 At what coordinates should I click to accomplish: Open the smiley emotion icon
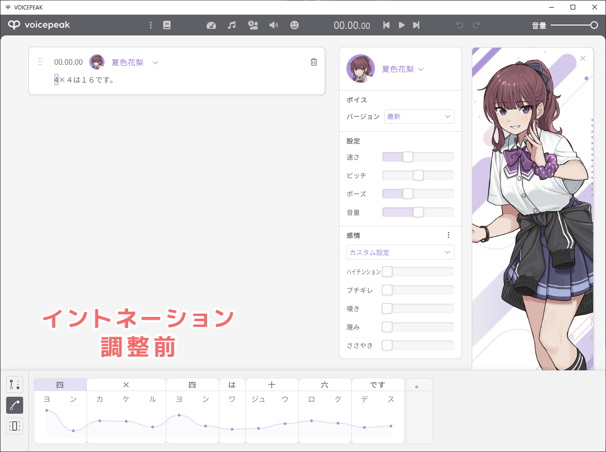294,25
